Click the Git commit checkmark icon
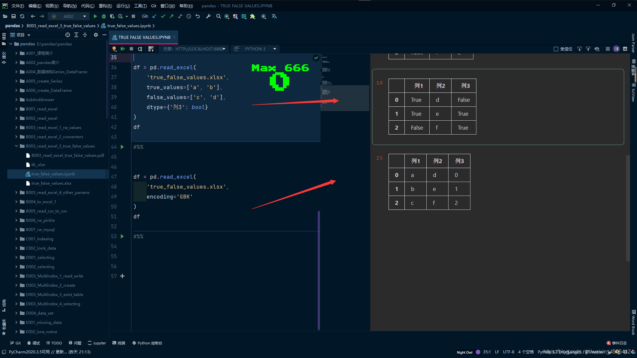The image size is (637, 358). [163, 16]
